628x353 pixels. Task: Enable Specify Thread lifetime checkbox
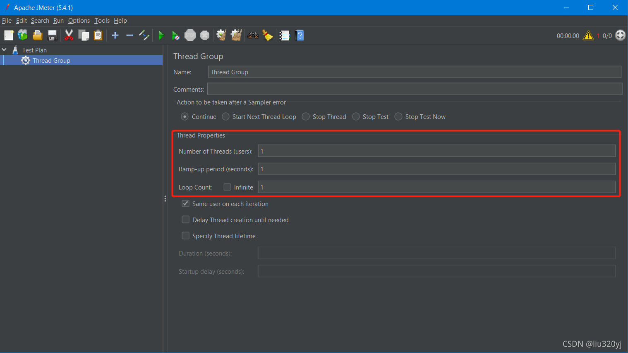coord(186,236)
